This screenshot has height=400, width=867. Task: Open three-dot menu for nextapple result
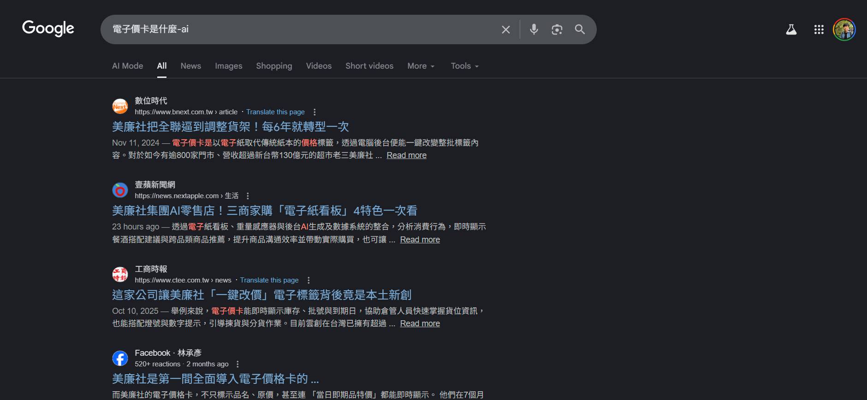pos(248,196)
